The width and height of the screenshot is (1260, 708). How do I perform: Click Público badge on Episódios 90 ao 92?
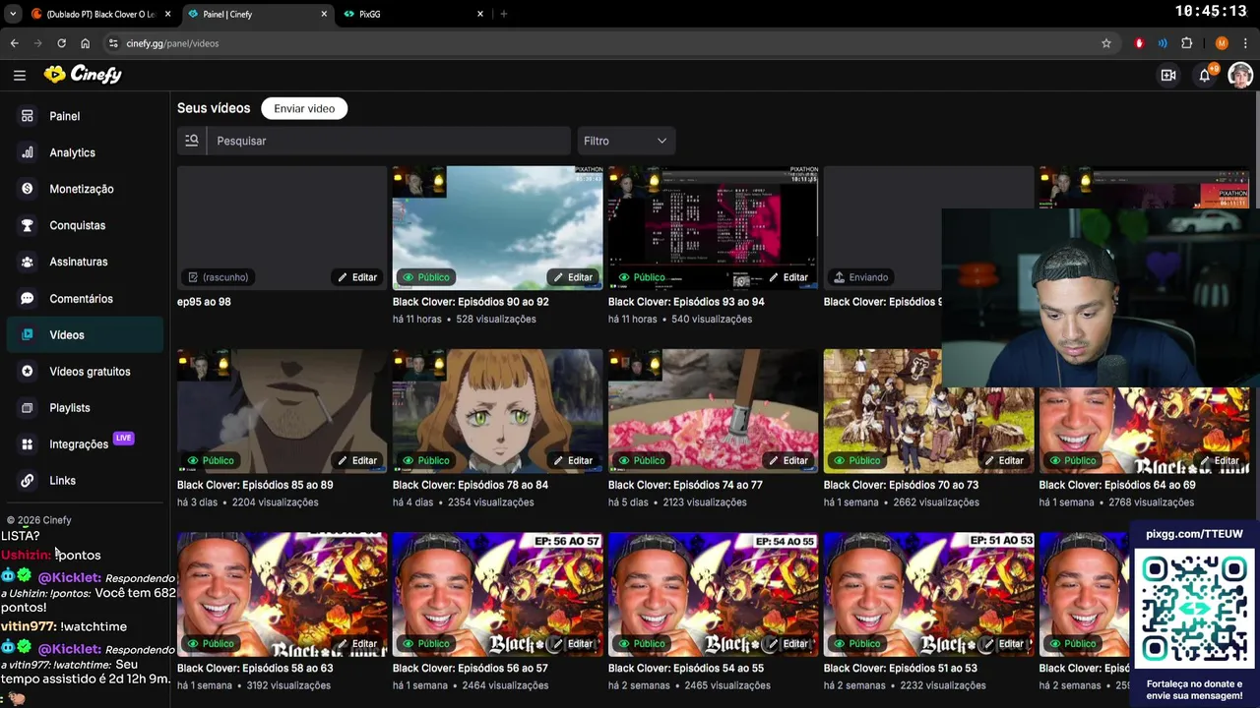(x=425, y=277)
